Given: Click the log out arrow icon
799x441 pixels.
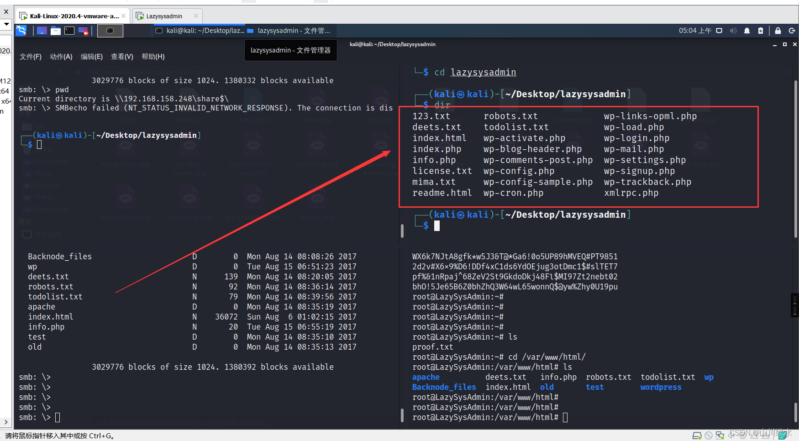Looking at the screenshot, I should 792,31.
